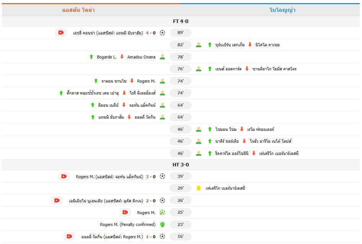Play video of Ezri Konsa's 4-0 goal
Image resolution: width=362 pixels, height=244 pixels.
coord(60,33)
